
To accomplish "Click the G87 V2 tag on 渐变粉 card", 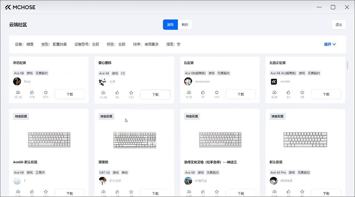I will [x=105, y=172].
